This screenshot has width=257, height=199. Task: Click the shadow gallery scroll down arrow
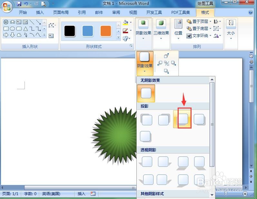click(x=212, y=195)
